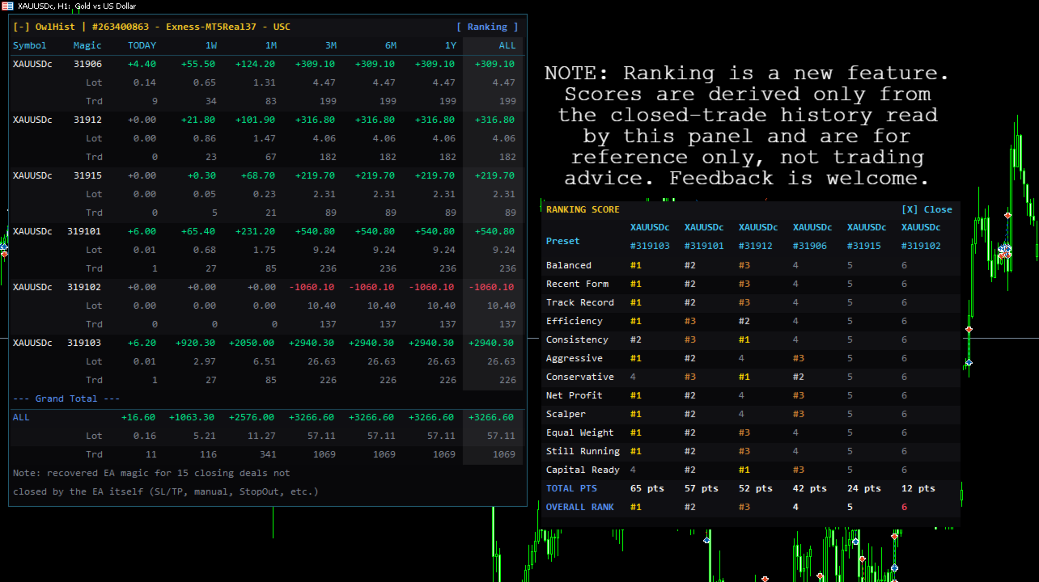The width and height of the screenshot is (1039, 582).
Task: Click the OVERALL RANK row label
Action: click(x=580, y=507)
